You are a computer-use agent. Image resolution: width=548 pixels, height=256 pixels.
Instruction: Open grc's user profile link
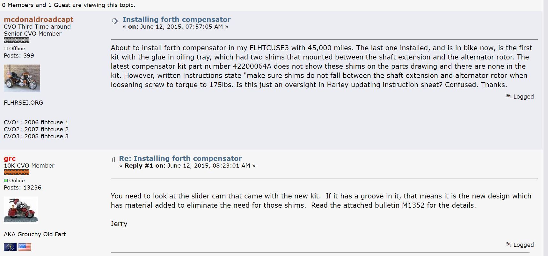click(x=10, y=158)
